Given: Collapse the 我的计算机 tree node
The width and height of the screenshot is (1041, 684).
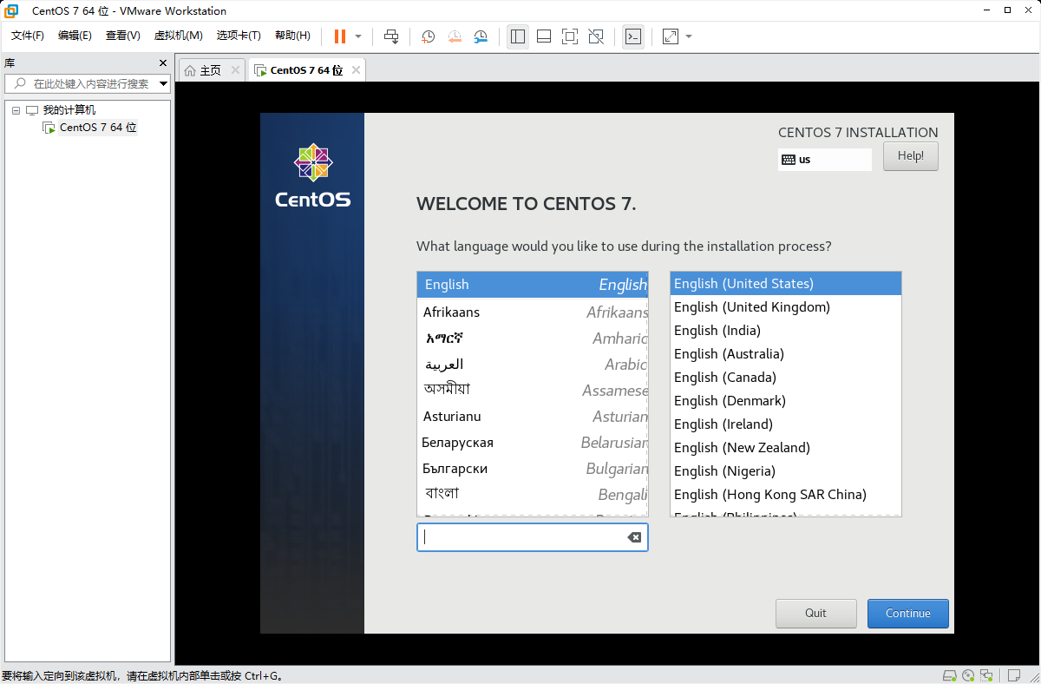Looking at the screenshot, I should click(16, 110).
